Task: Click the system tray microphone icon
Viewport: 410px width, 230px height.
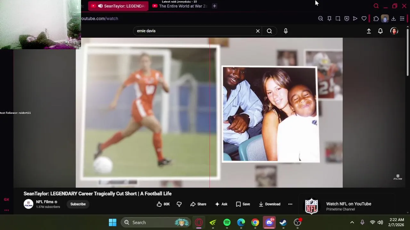Action: [362, 222]
